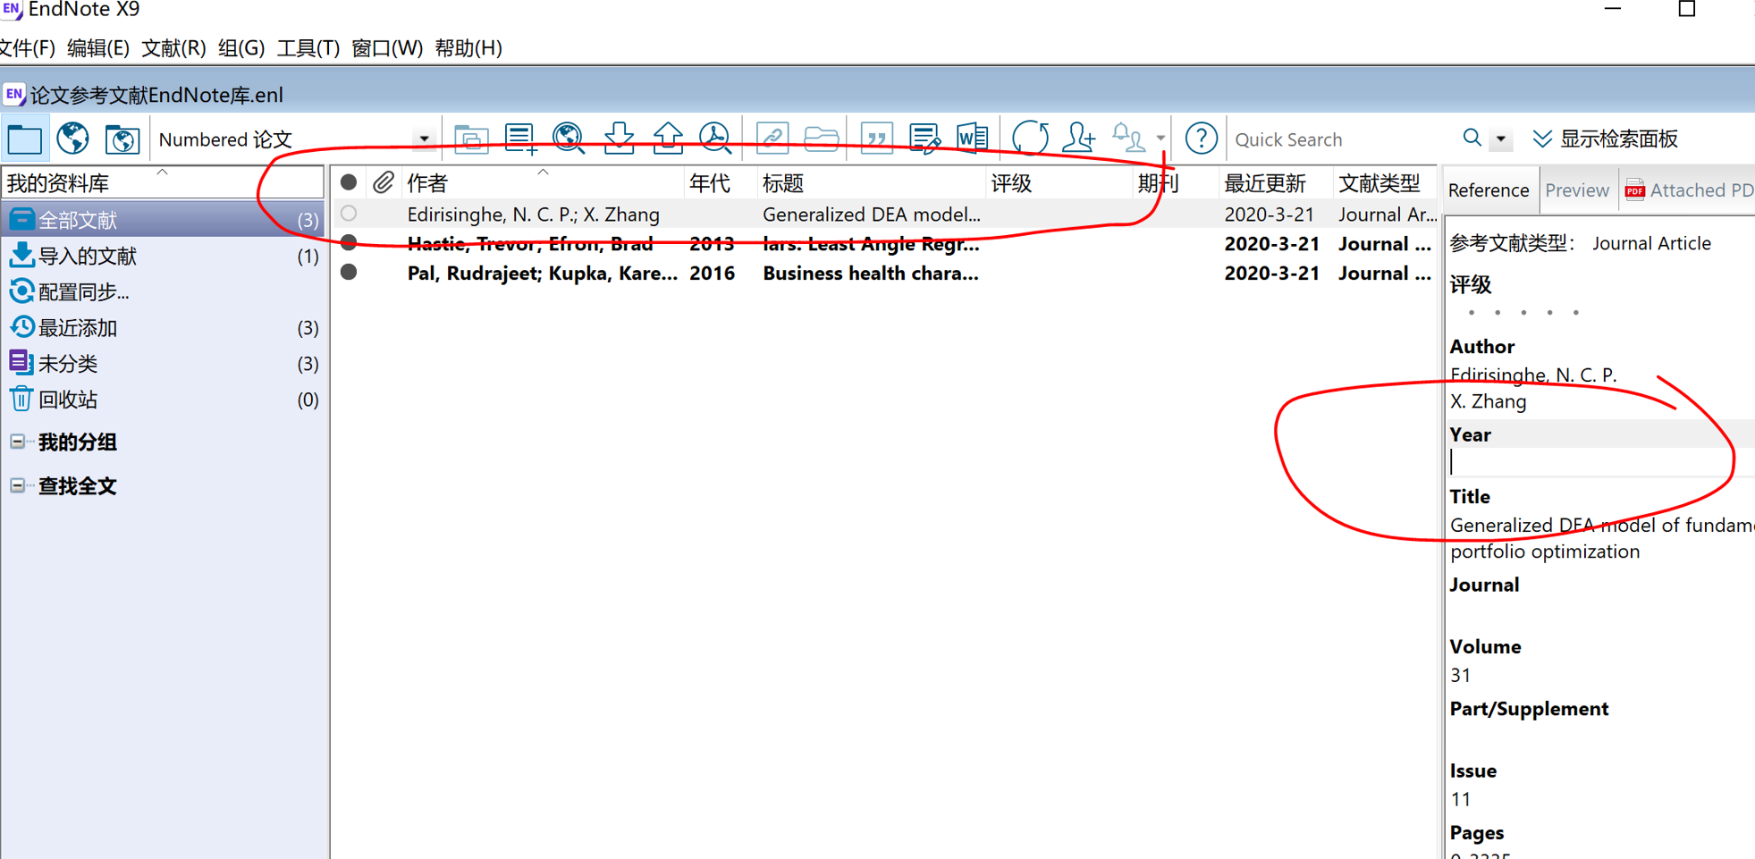Image resolution: width=1755 pixels, height=859 pixels.
Task: Select 未分类 group
Action: click(163, 364)
